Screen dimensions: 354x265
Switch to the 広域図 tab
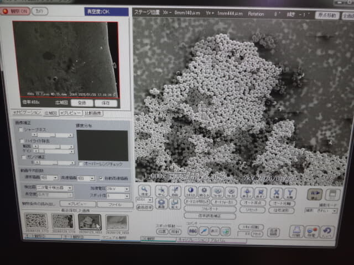tap(50, 113)
